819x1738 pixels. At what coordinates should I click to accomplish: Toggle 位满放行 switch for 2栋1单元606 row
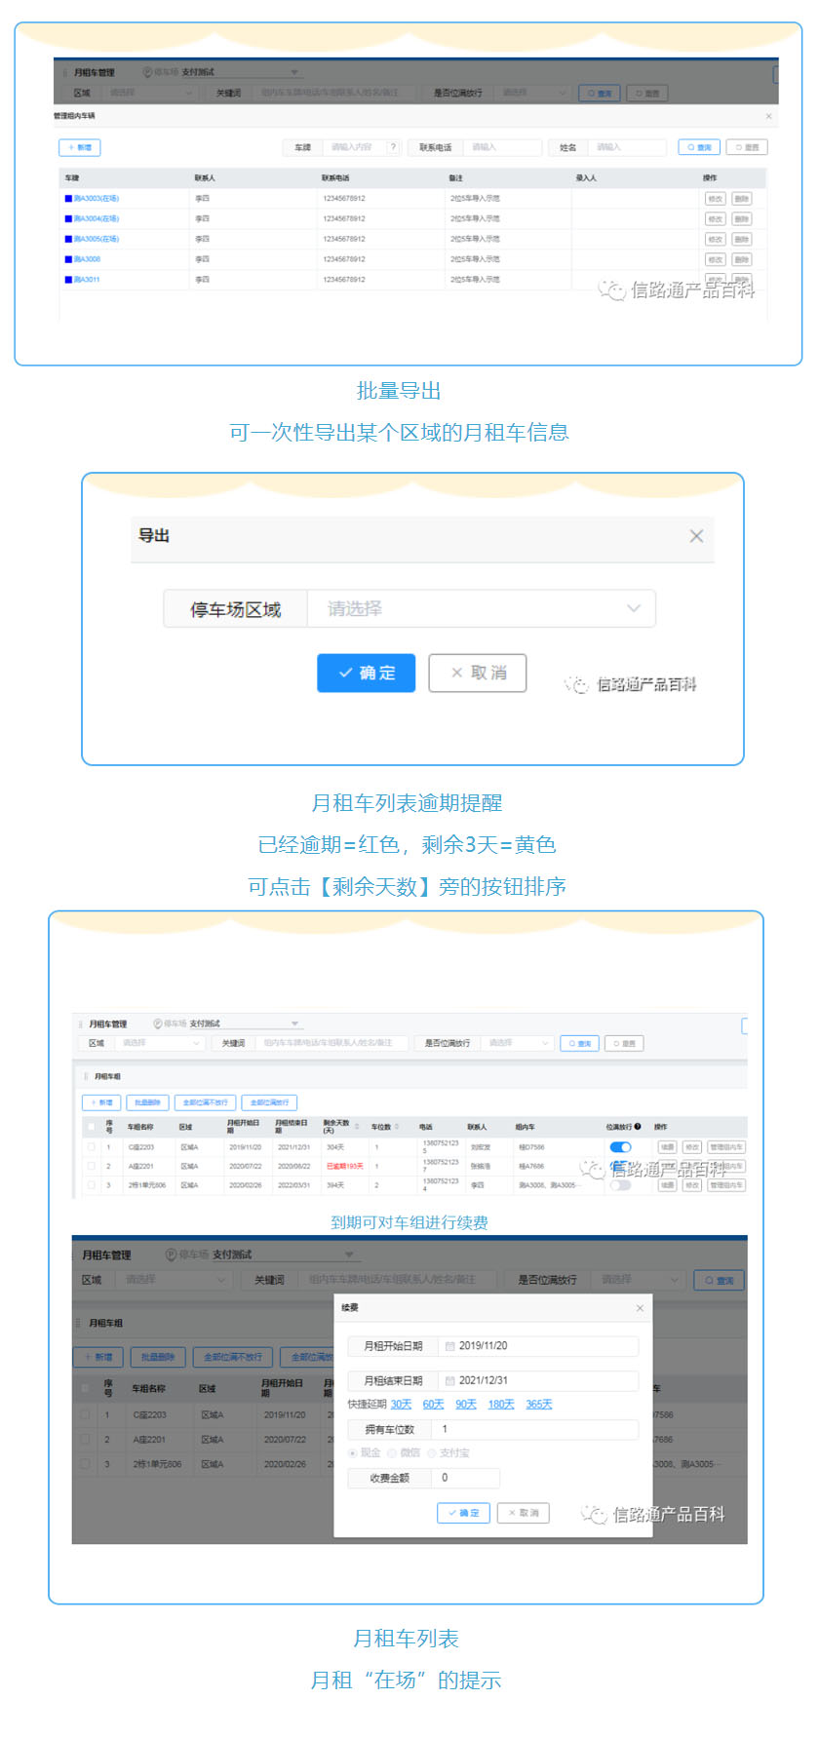(x=620, y=1185)
